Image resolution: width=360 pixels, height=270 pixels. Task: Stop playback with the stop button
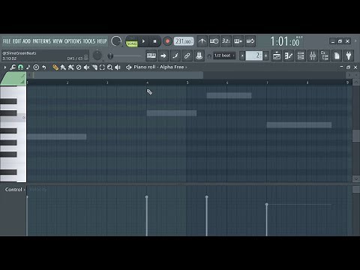coord(154,41)
